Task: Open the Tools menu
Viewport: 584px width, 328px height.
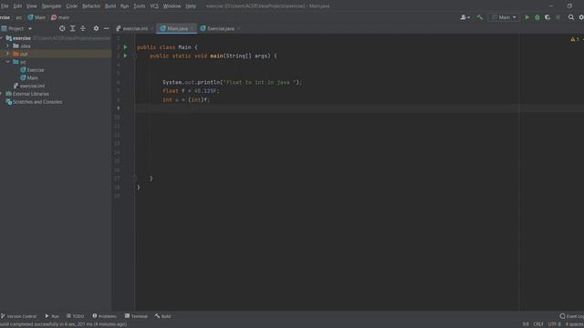Action: click(140, 6)
